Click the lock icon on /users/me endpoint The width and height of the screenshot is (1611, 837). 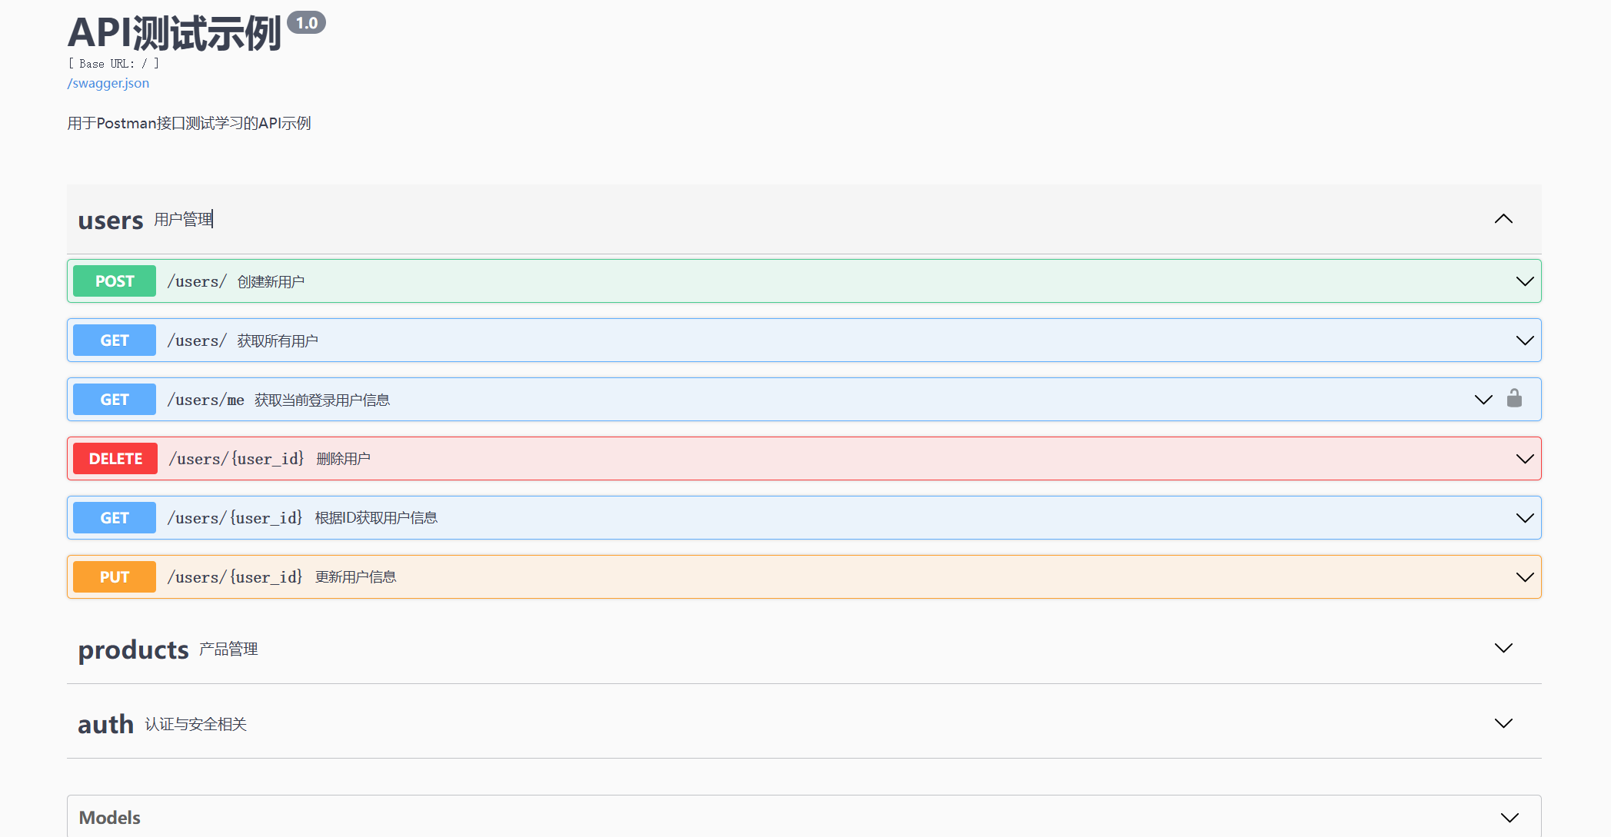(x=1514, y=398)
